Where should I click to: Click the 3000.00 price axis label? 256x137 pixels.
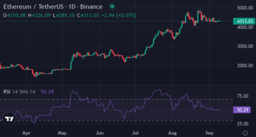pos(245,46)
